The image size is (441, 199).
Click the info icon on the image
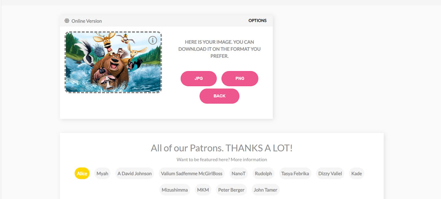click(153, 41)
